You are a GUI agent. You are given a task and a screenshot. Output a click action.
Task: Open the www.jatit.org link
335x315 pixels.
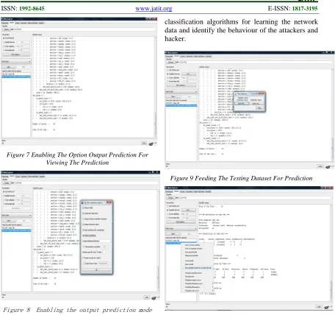154,9
